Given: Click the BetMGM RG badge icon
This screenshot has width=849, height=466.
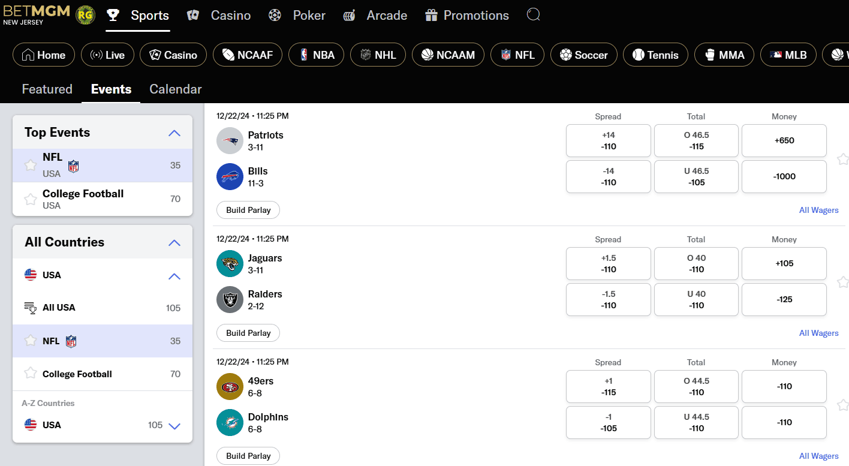Looking at the screenshot, I should coord(85,15).
